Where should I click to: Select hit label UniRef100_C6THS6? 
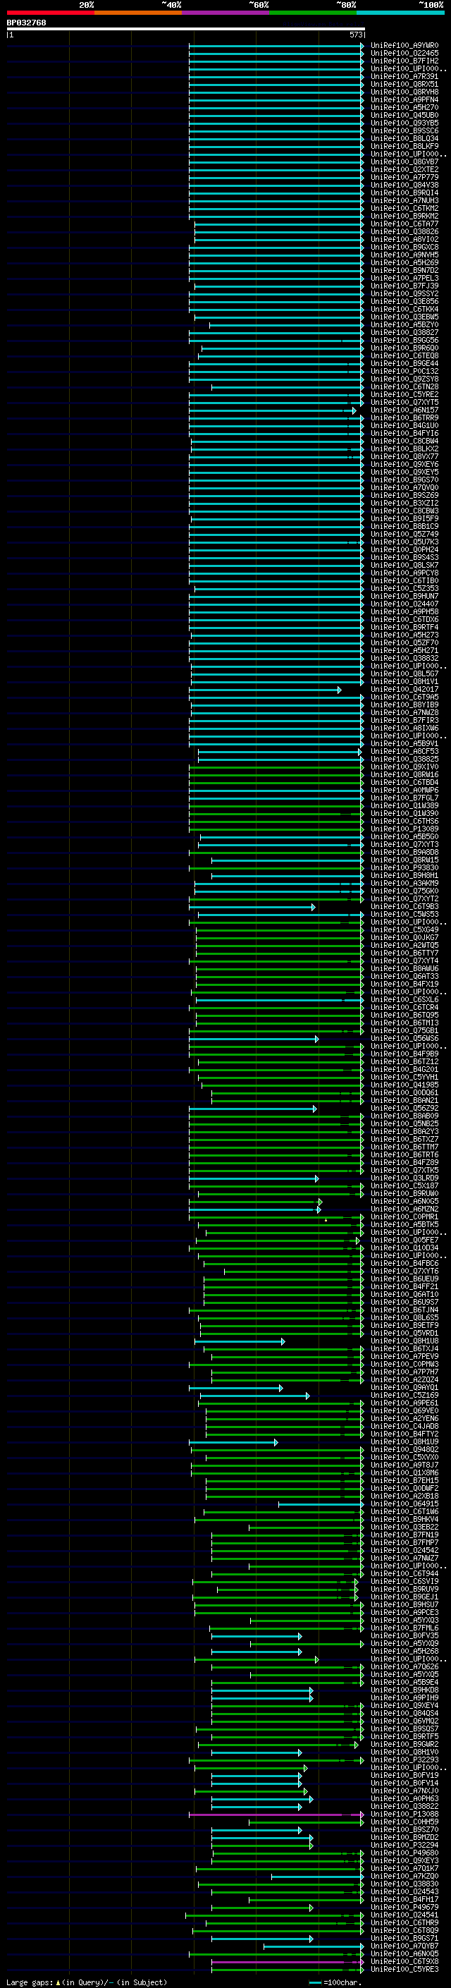click(404, 821)
